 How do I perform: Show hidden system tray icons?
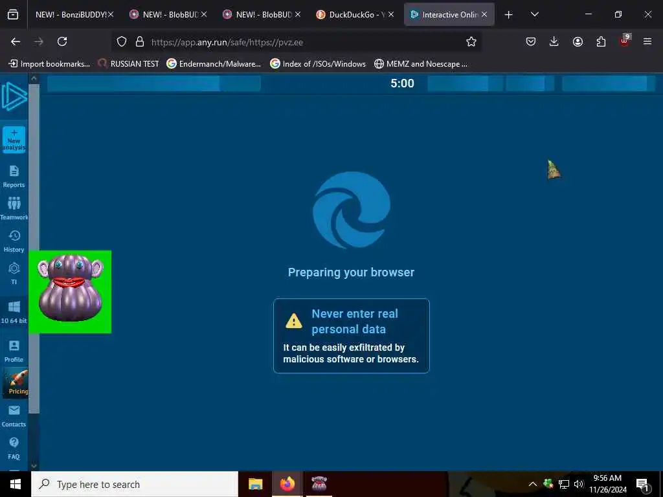click(533, 484)
